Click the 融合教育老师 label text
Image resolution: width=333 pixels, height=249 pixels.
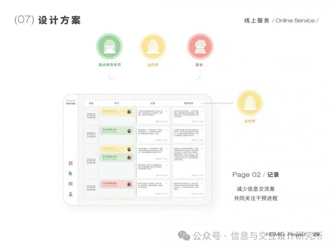(110, 65)
